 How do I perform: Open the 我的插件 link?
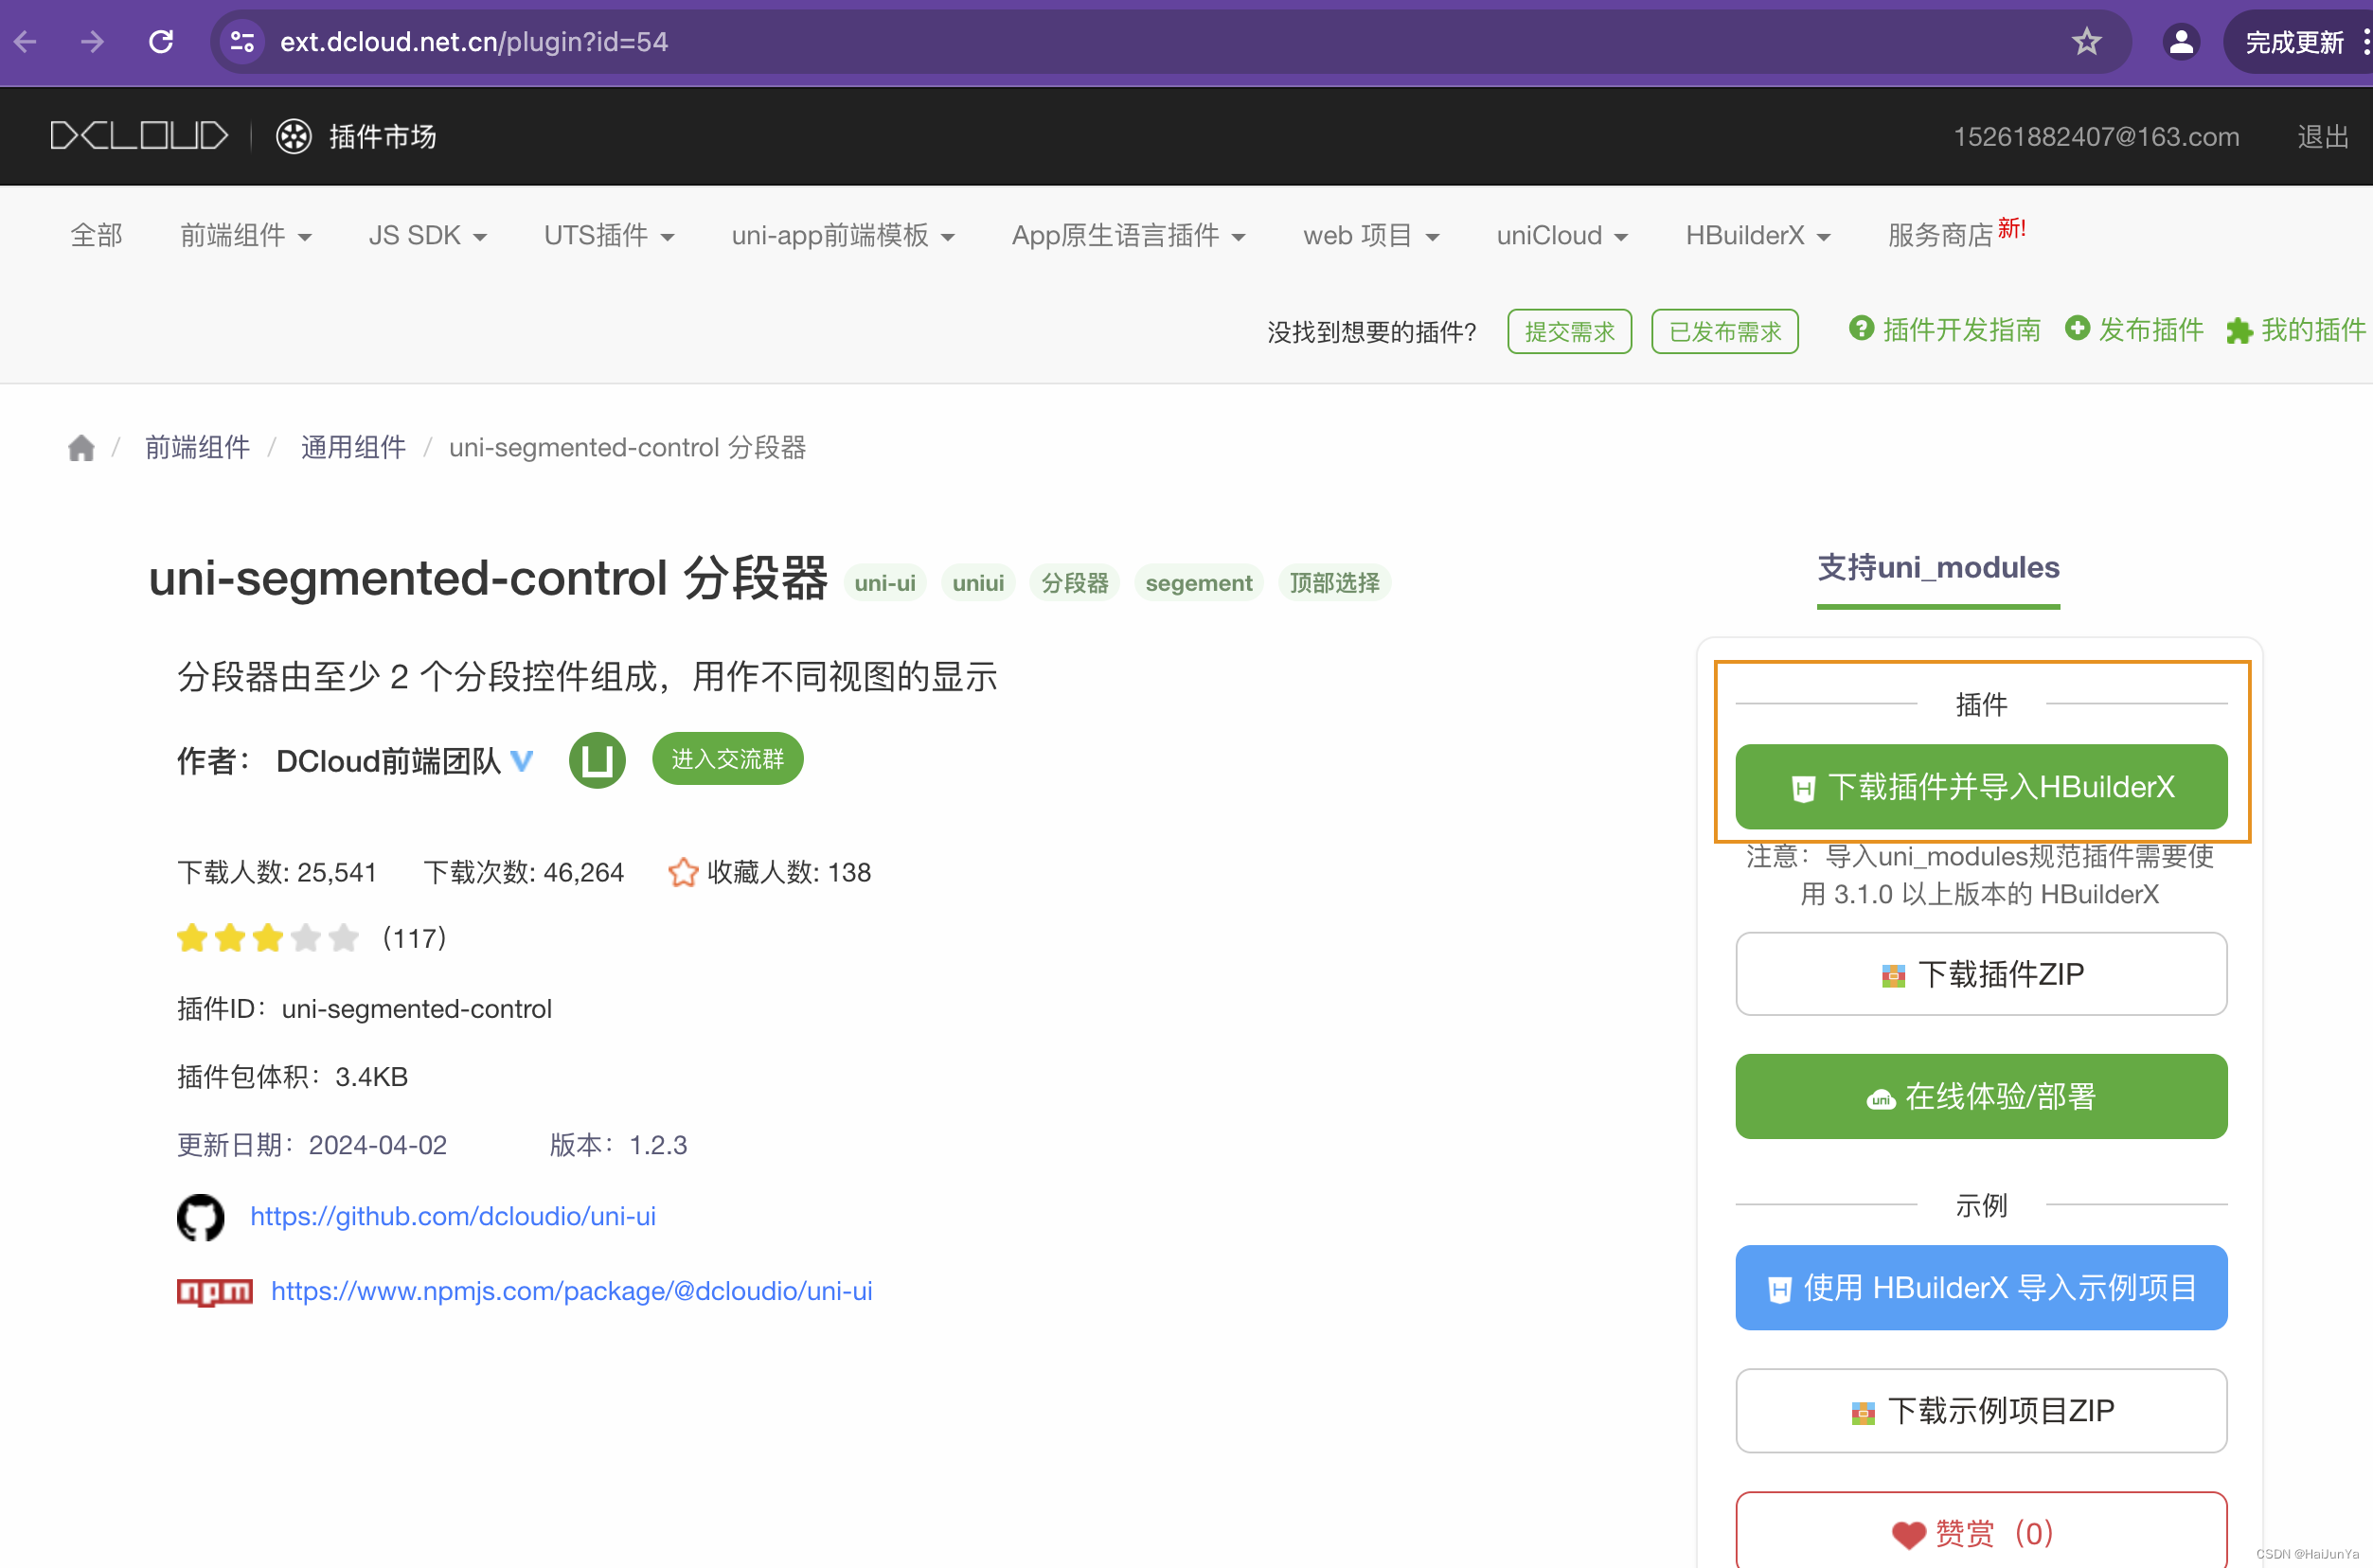tap(2314, 329)
